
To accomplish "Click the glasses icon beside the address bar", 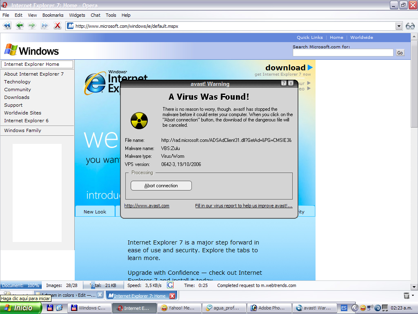I will click(410, 26).
